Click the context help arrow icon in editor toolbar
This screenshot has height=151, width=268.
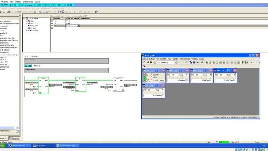click(96, 12)
